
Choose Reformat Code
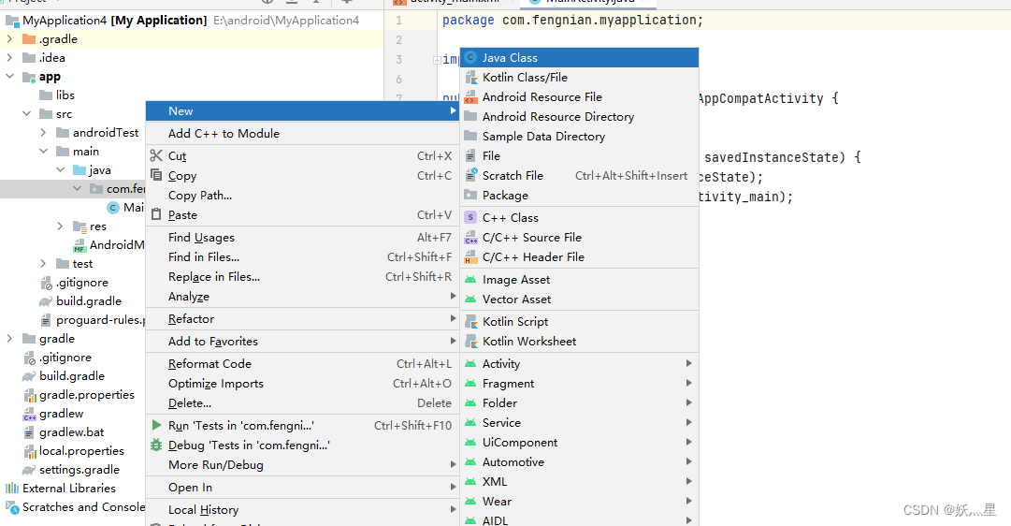(x=302, y=364)
